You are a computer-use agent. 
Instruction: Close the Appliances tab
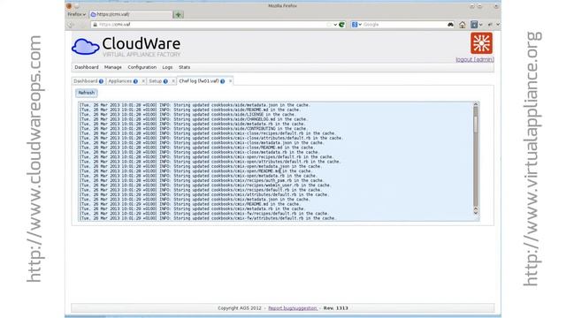[143, 81]
